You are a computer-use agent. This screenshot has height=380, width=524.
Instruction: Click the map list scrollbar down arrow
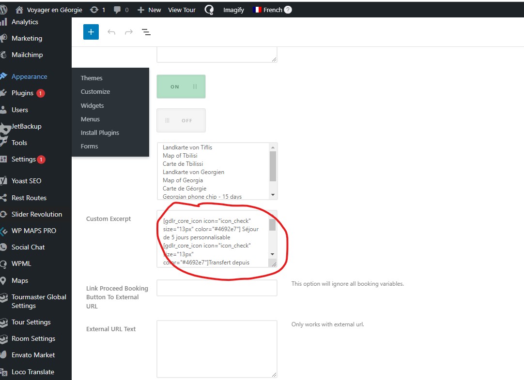pos(273,195)
